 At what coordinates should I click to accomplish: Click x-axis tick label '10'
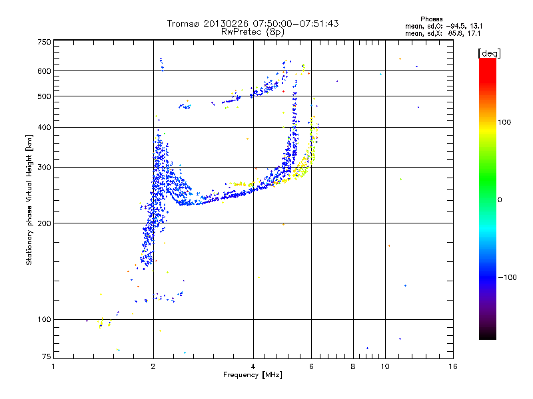[385, 366]
